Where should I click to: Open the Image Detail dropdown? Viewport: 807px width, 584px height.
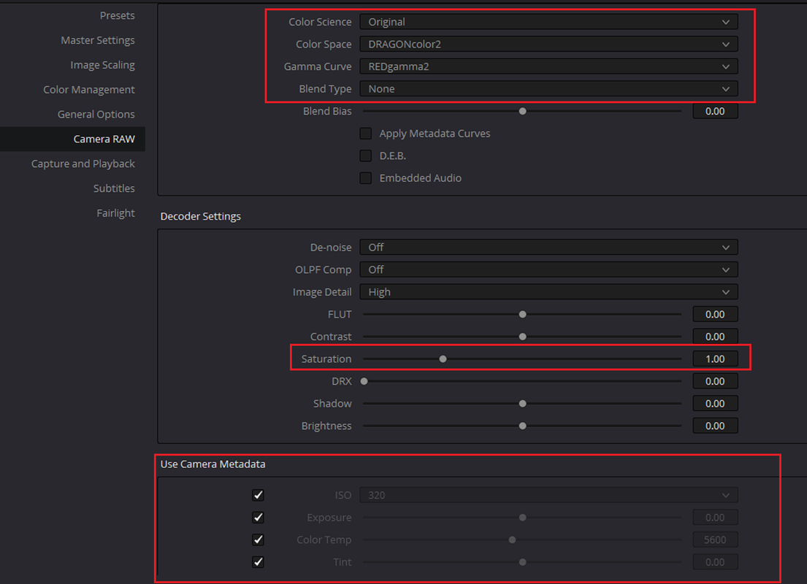548,292
